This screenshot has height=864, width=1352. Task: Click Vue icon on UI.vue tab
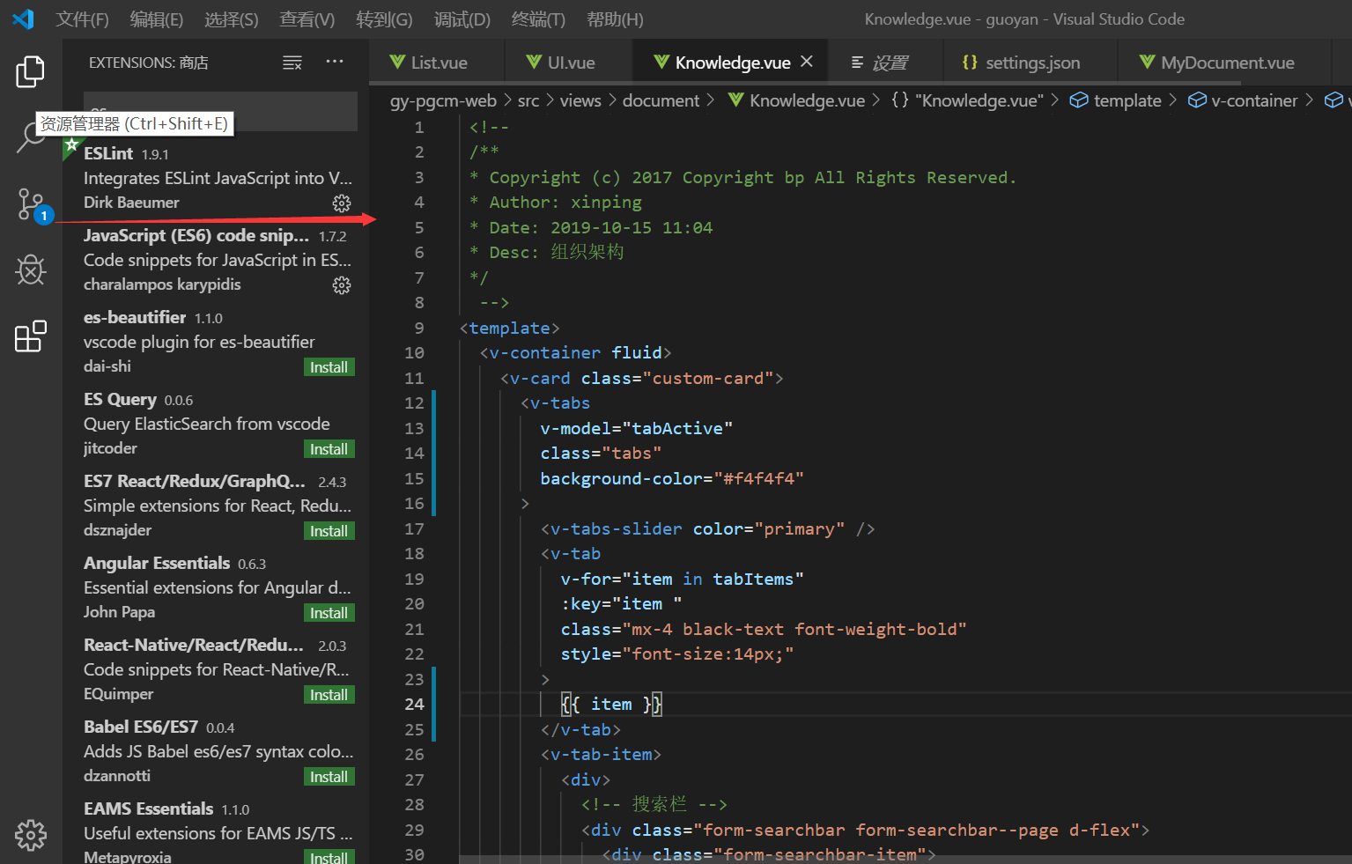point(534,62)
